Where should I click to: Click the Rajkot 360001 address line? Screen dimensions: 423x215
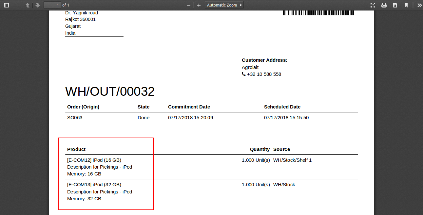point(81,19)
